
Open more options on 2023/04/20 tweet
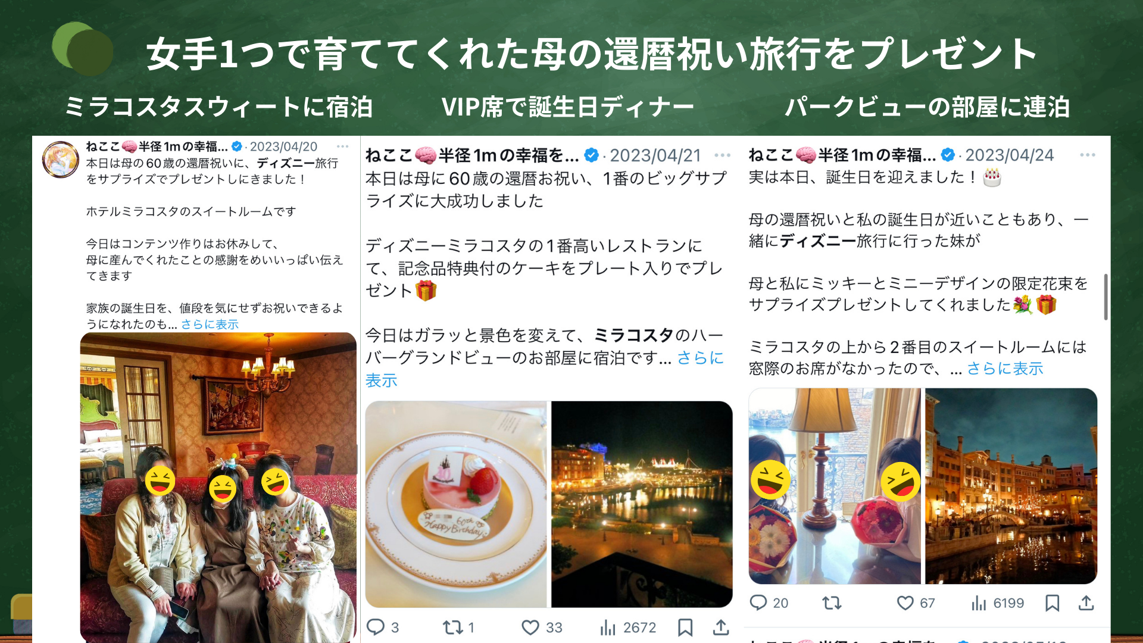(343, 146)
